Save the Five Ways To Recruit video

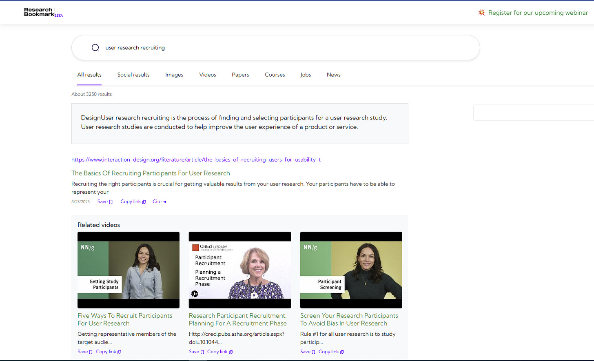click(85, 352)
